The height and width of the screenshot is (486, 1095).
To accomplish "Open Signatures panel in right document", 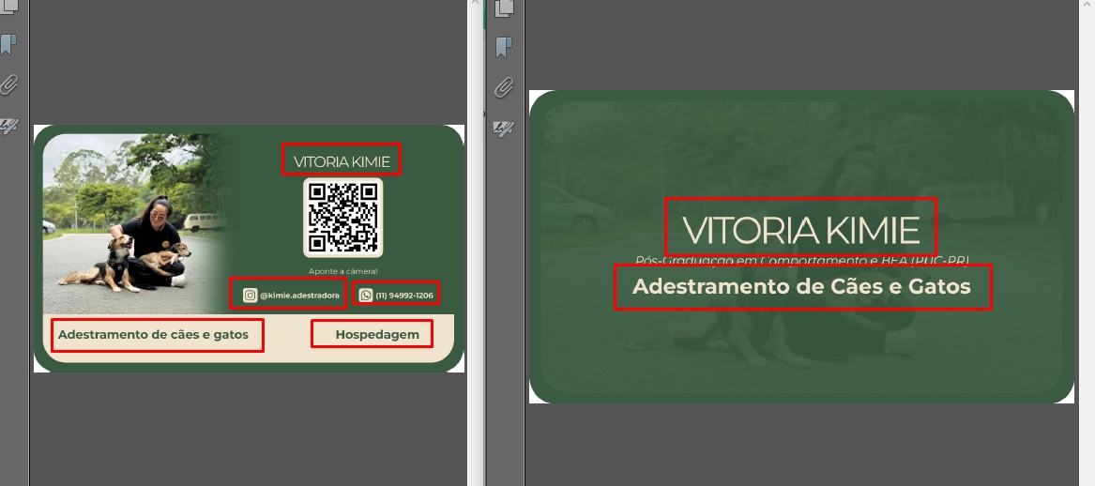I will [504, 128].
